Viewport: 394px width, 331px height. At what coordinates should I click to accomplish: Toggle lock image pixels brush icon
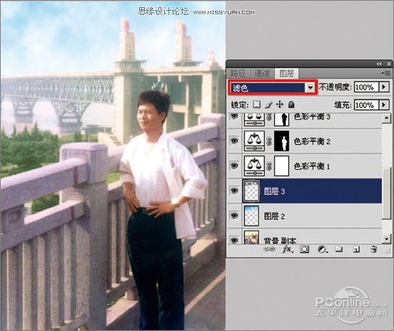point(268,105)
